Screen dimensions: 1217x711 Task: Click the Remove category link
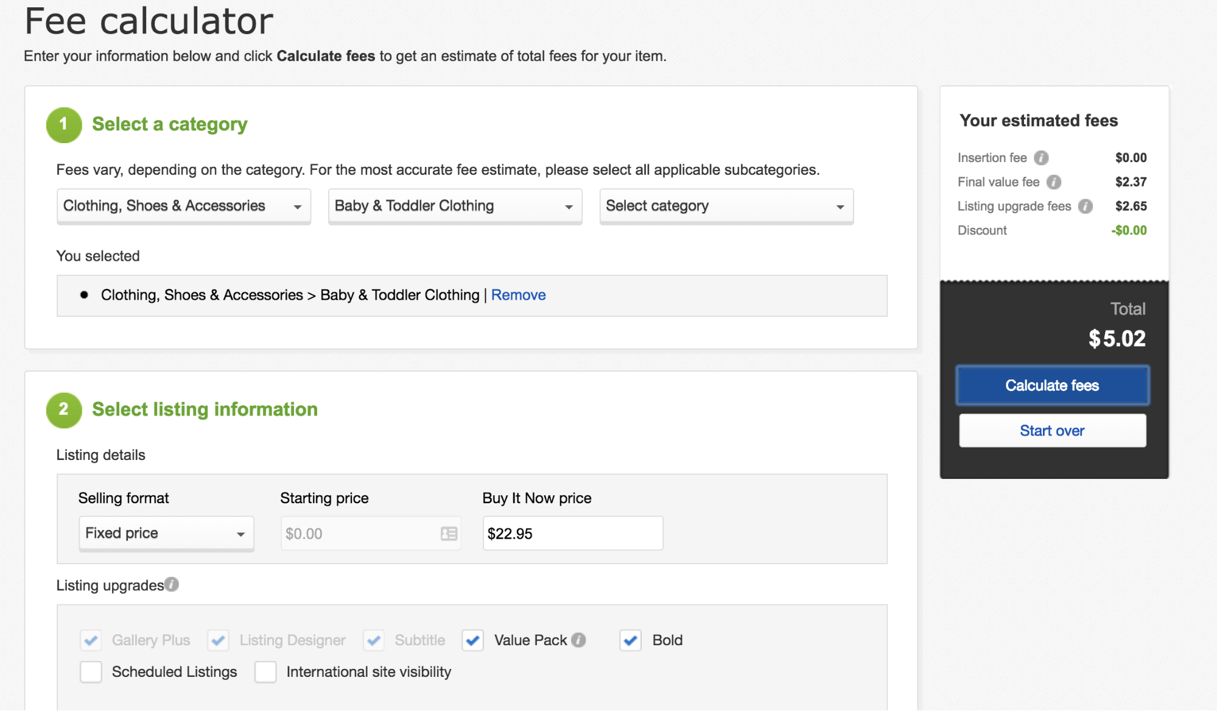(519, 294)
